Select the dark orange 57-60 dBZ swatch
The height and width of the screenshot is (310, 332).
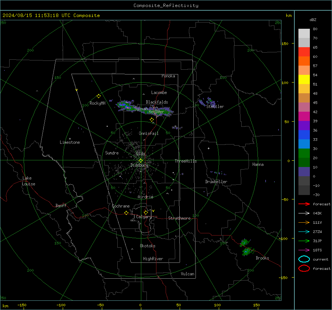coord(304,61)
